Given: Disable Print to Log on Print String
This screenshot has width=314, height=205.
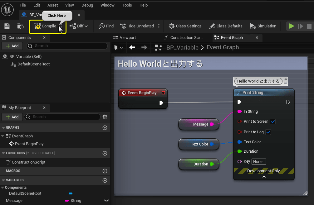Looking at the screenshot, I should tap(268, 132).
